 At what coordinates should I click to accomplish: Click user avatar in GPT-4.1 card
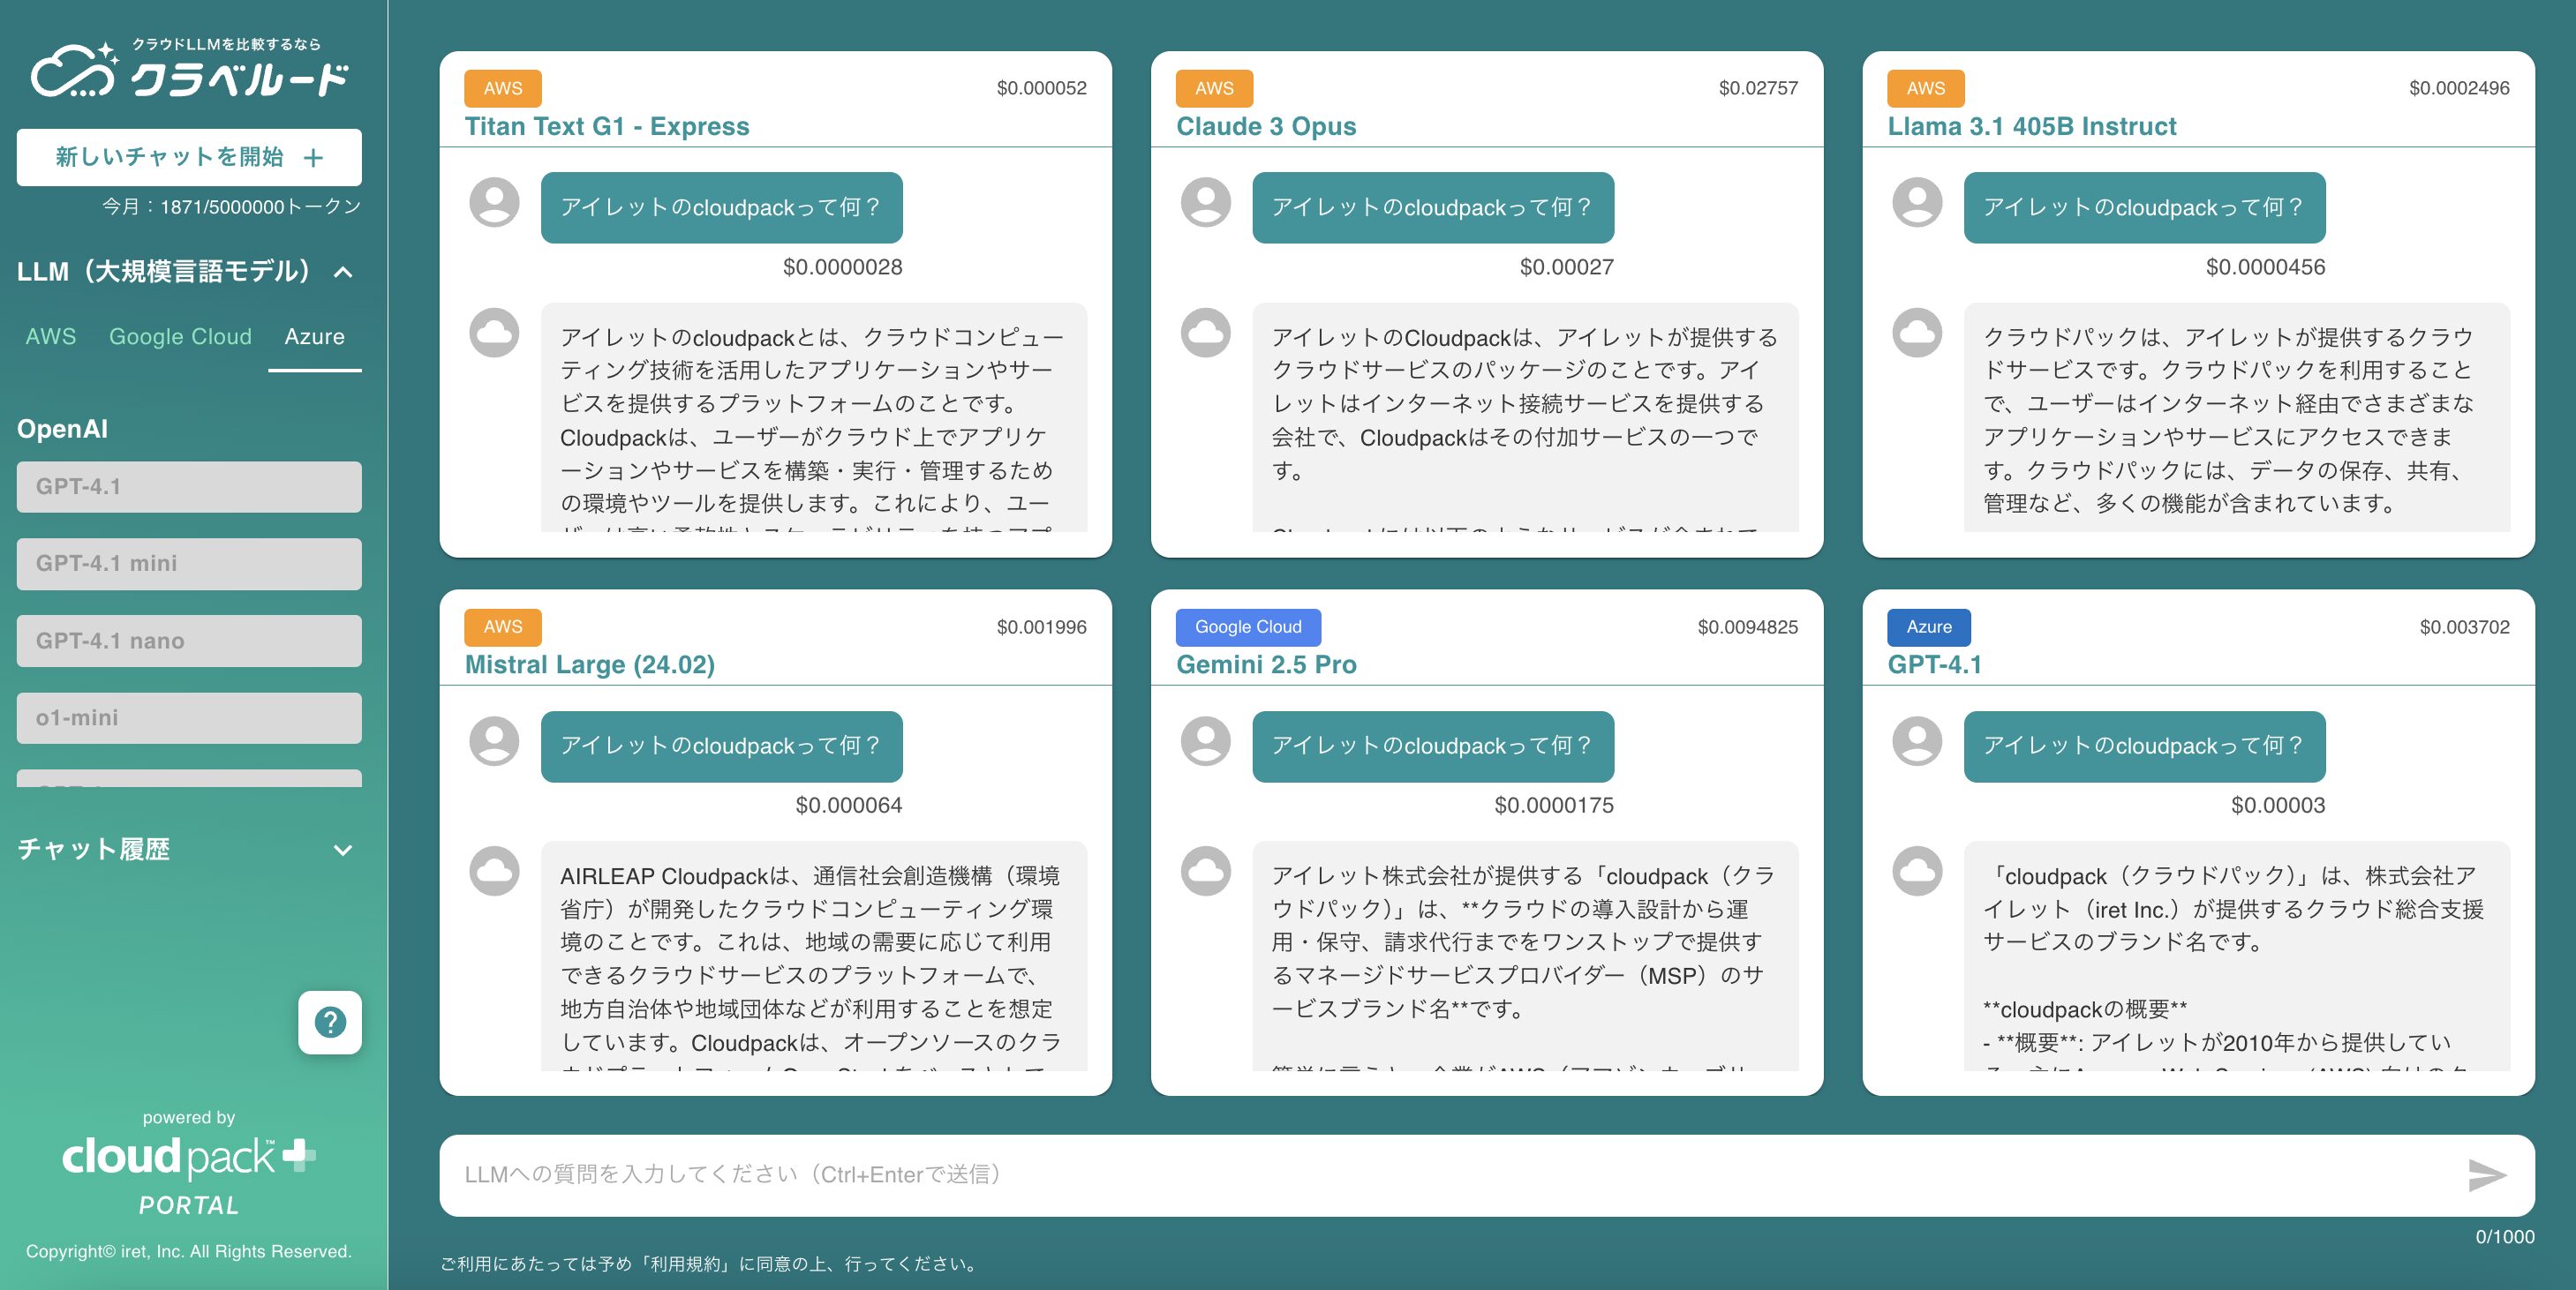[x=1918, y=741]
